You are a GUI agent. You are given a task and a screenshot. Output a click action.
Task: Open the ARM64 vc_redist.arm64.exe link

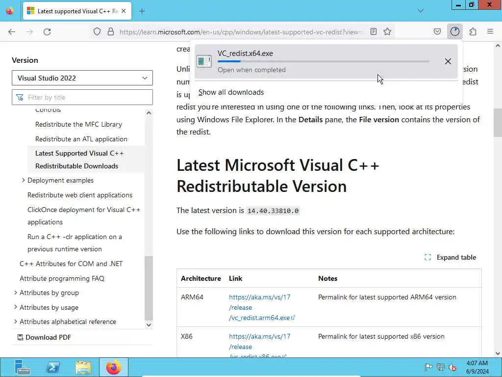coord(262,307)
